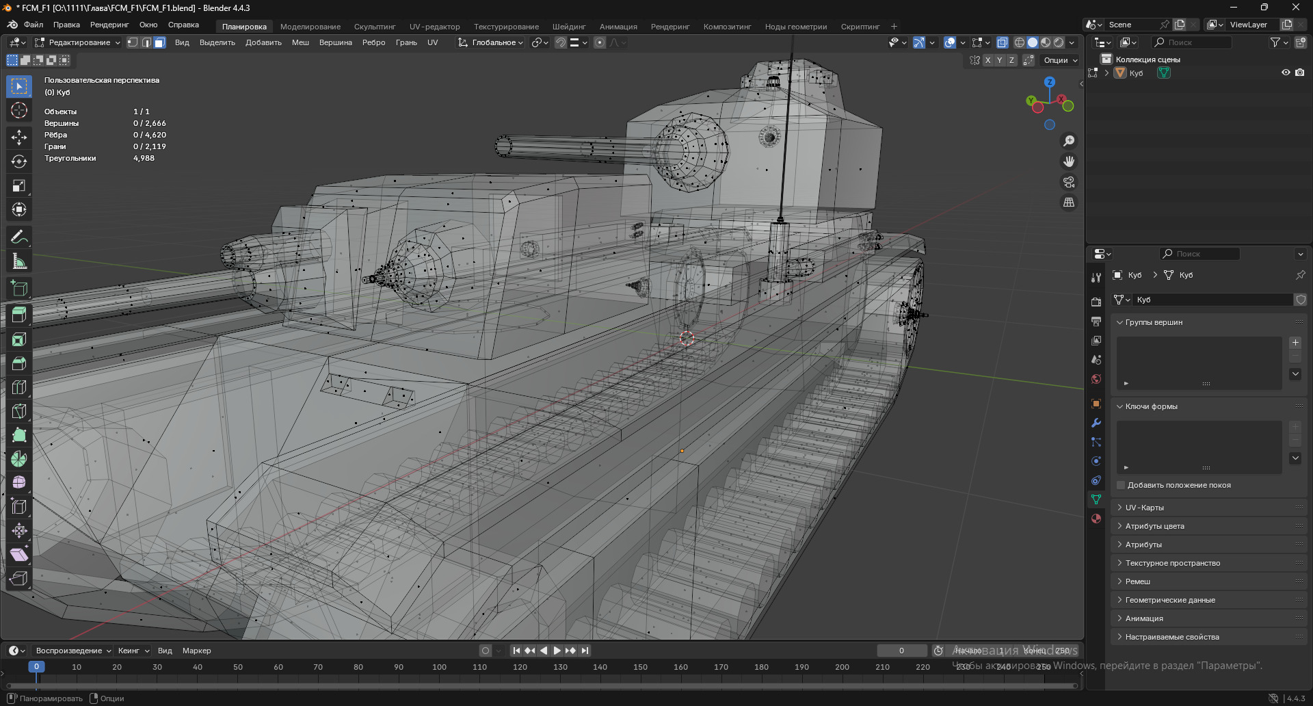Switch orthographic/perspective grid icon
The height and width of the screenshot is (706, 1313).
coord(1068,202)
